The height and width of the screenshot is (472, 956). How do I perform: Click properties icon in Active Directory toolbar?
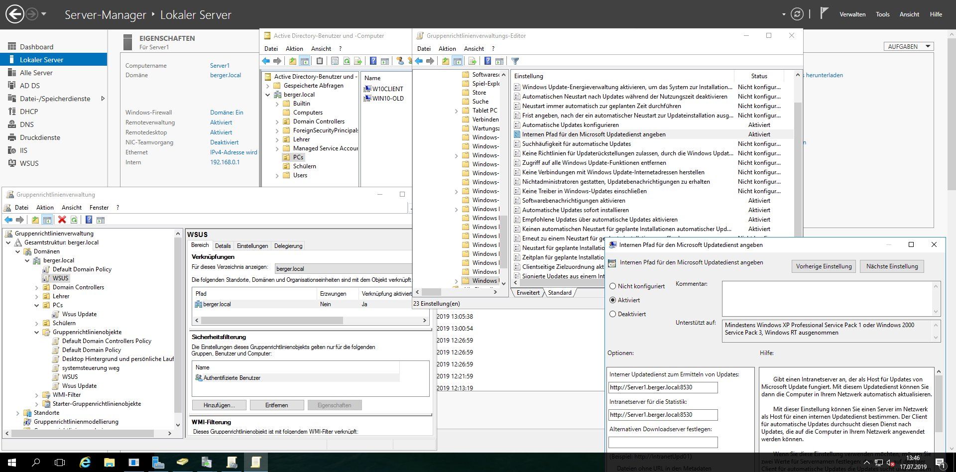coord(335,61)
